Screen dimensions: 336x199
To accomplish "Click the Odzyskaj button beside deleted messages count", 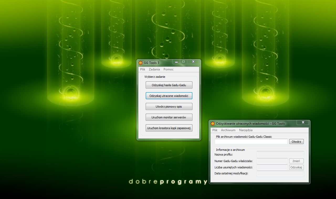I will [296, 167].
